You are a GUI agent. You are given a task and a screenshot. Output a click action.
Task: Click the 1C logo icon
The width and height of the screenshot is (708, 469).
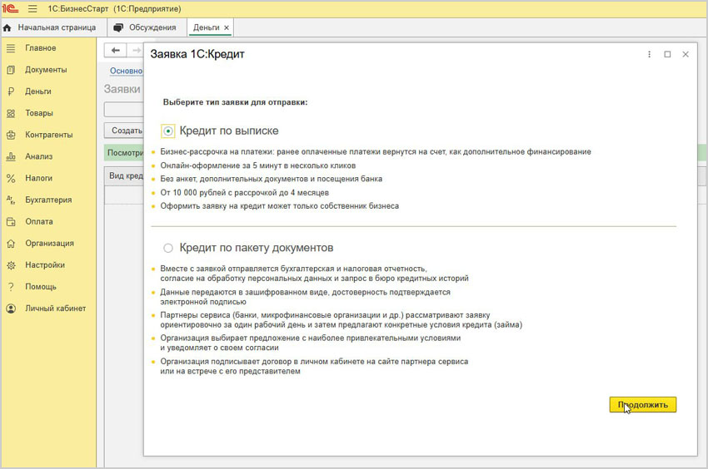pyautogui.click(x=10, y=8)
